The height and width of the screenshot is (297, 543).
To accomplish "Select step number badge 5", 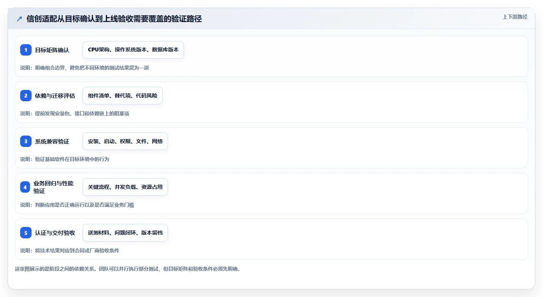I will tap(26, 233).
